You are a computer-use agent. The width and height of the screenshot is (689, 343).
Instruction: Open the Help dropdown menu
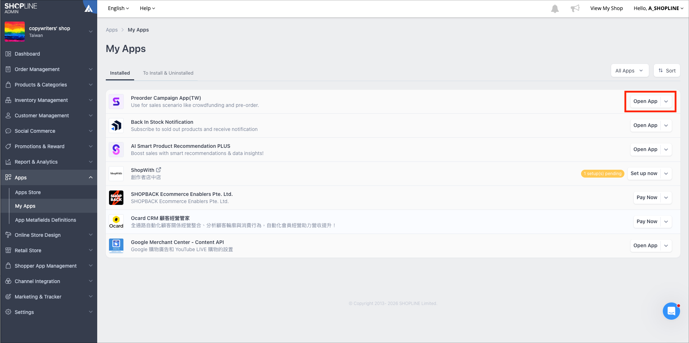[147, 8]
